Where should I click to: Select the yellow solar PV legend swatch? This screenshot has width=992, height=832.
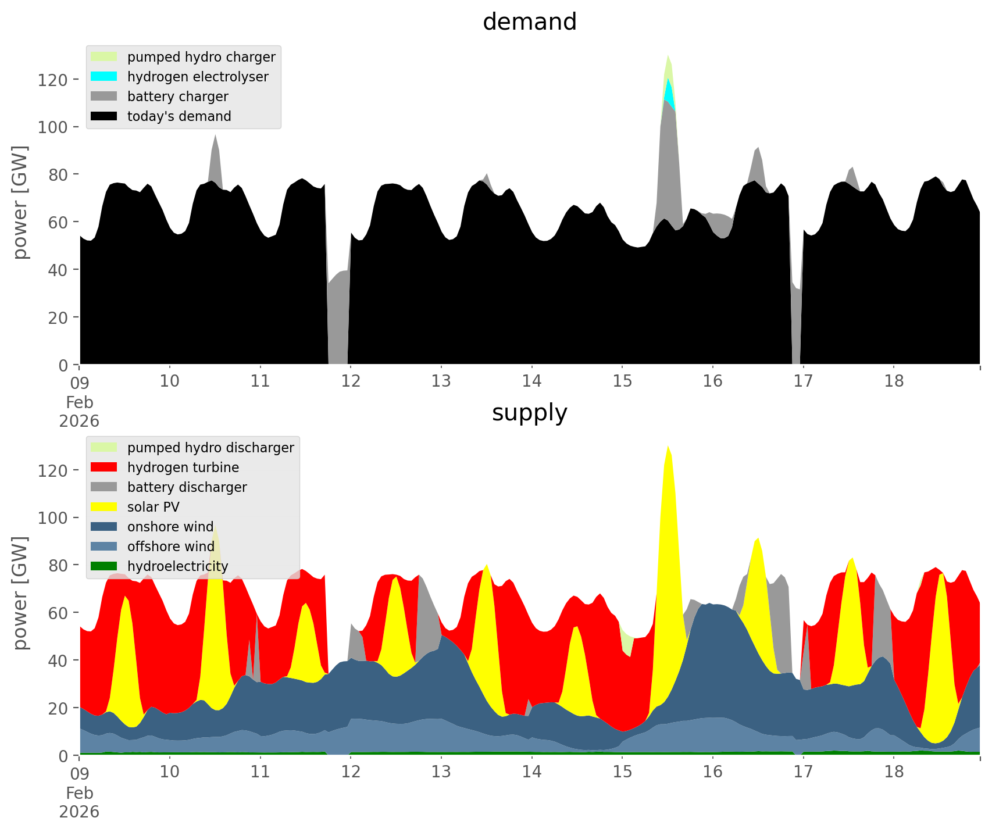pyautogui.click(x=104, y=507)
